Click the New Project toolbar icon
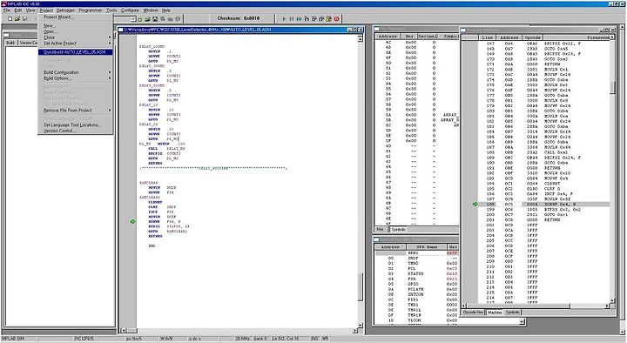Screen dimensions: 627x343 (x=140, y=19)
